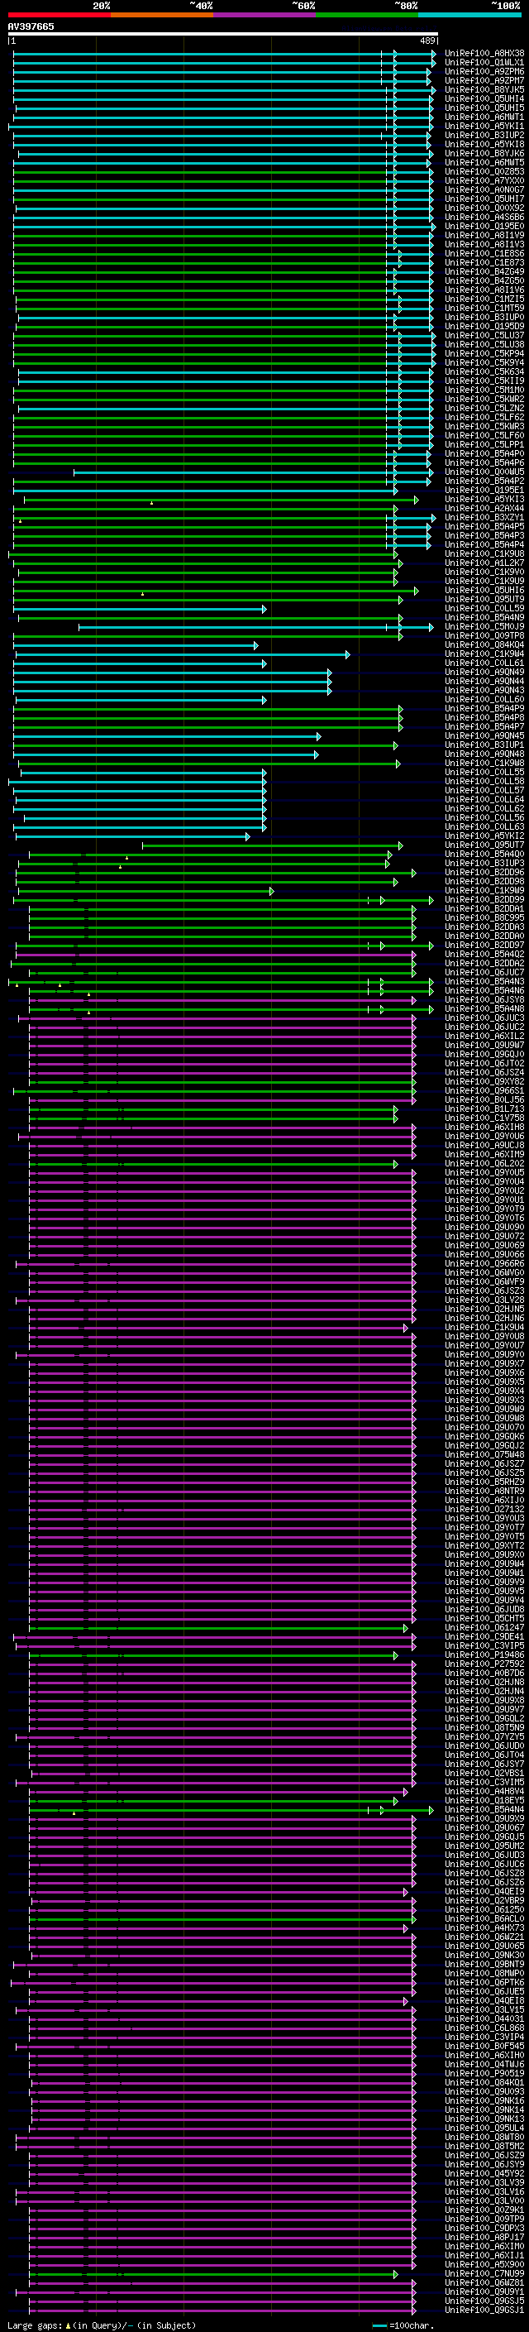Select the UniRef100_B5RHZ9 label
The width and height of the screenshot is (529, 2332).
coord(484,1482)
